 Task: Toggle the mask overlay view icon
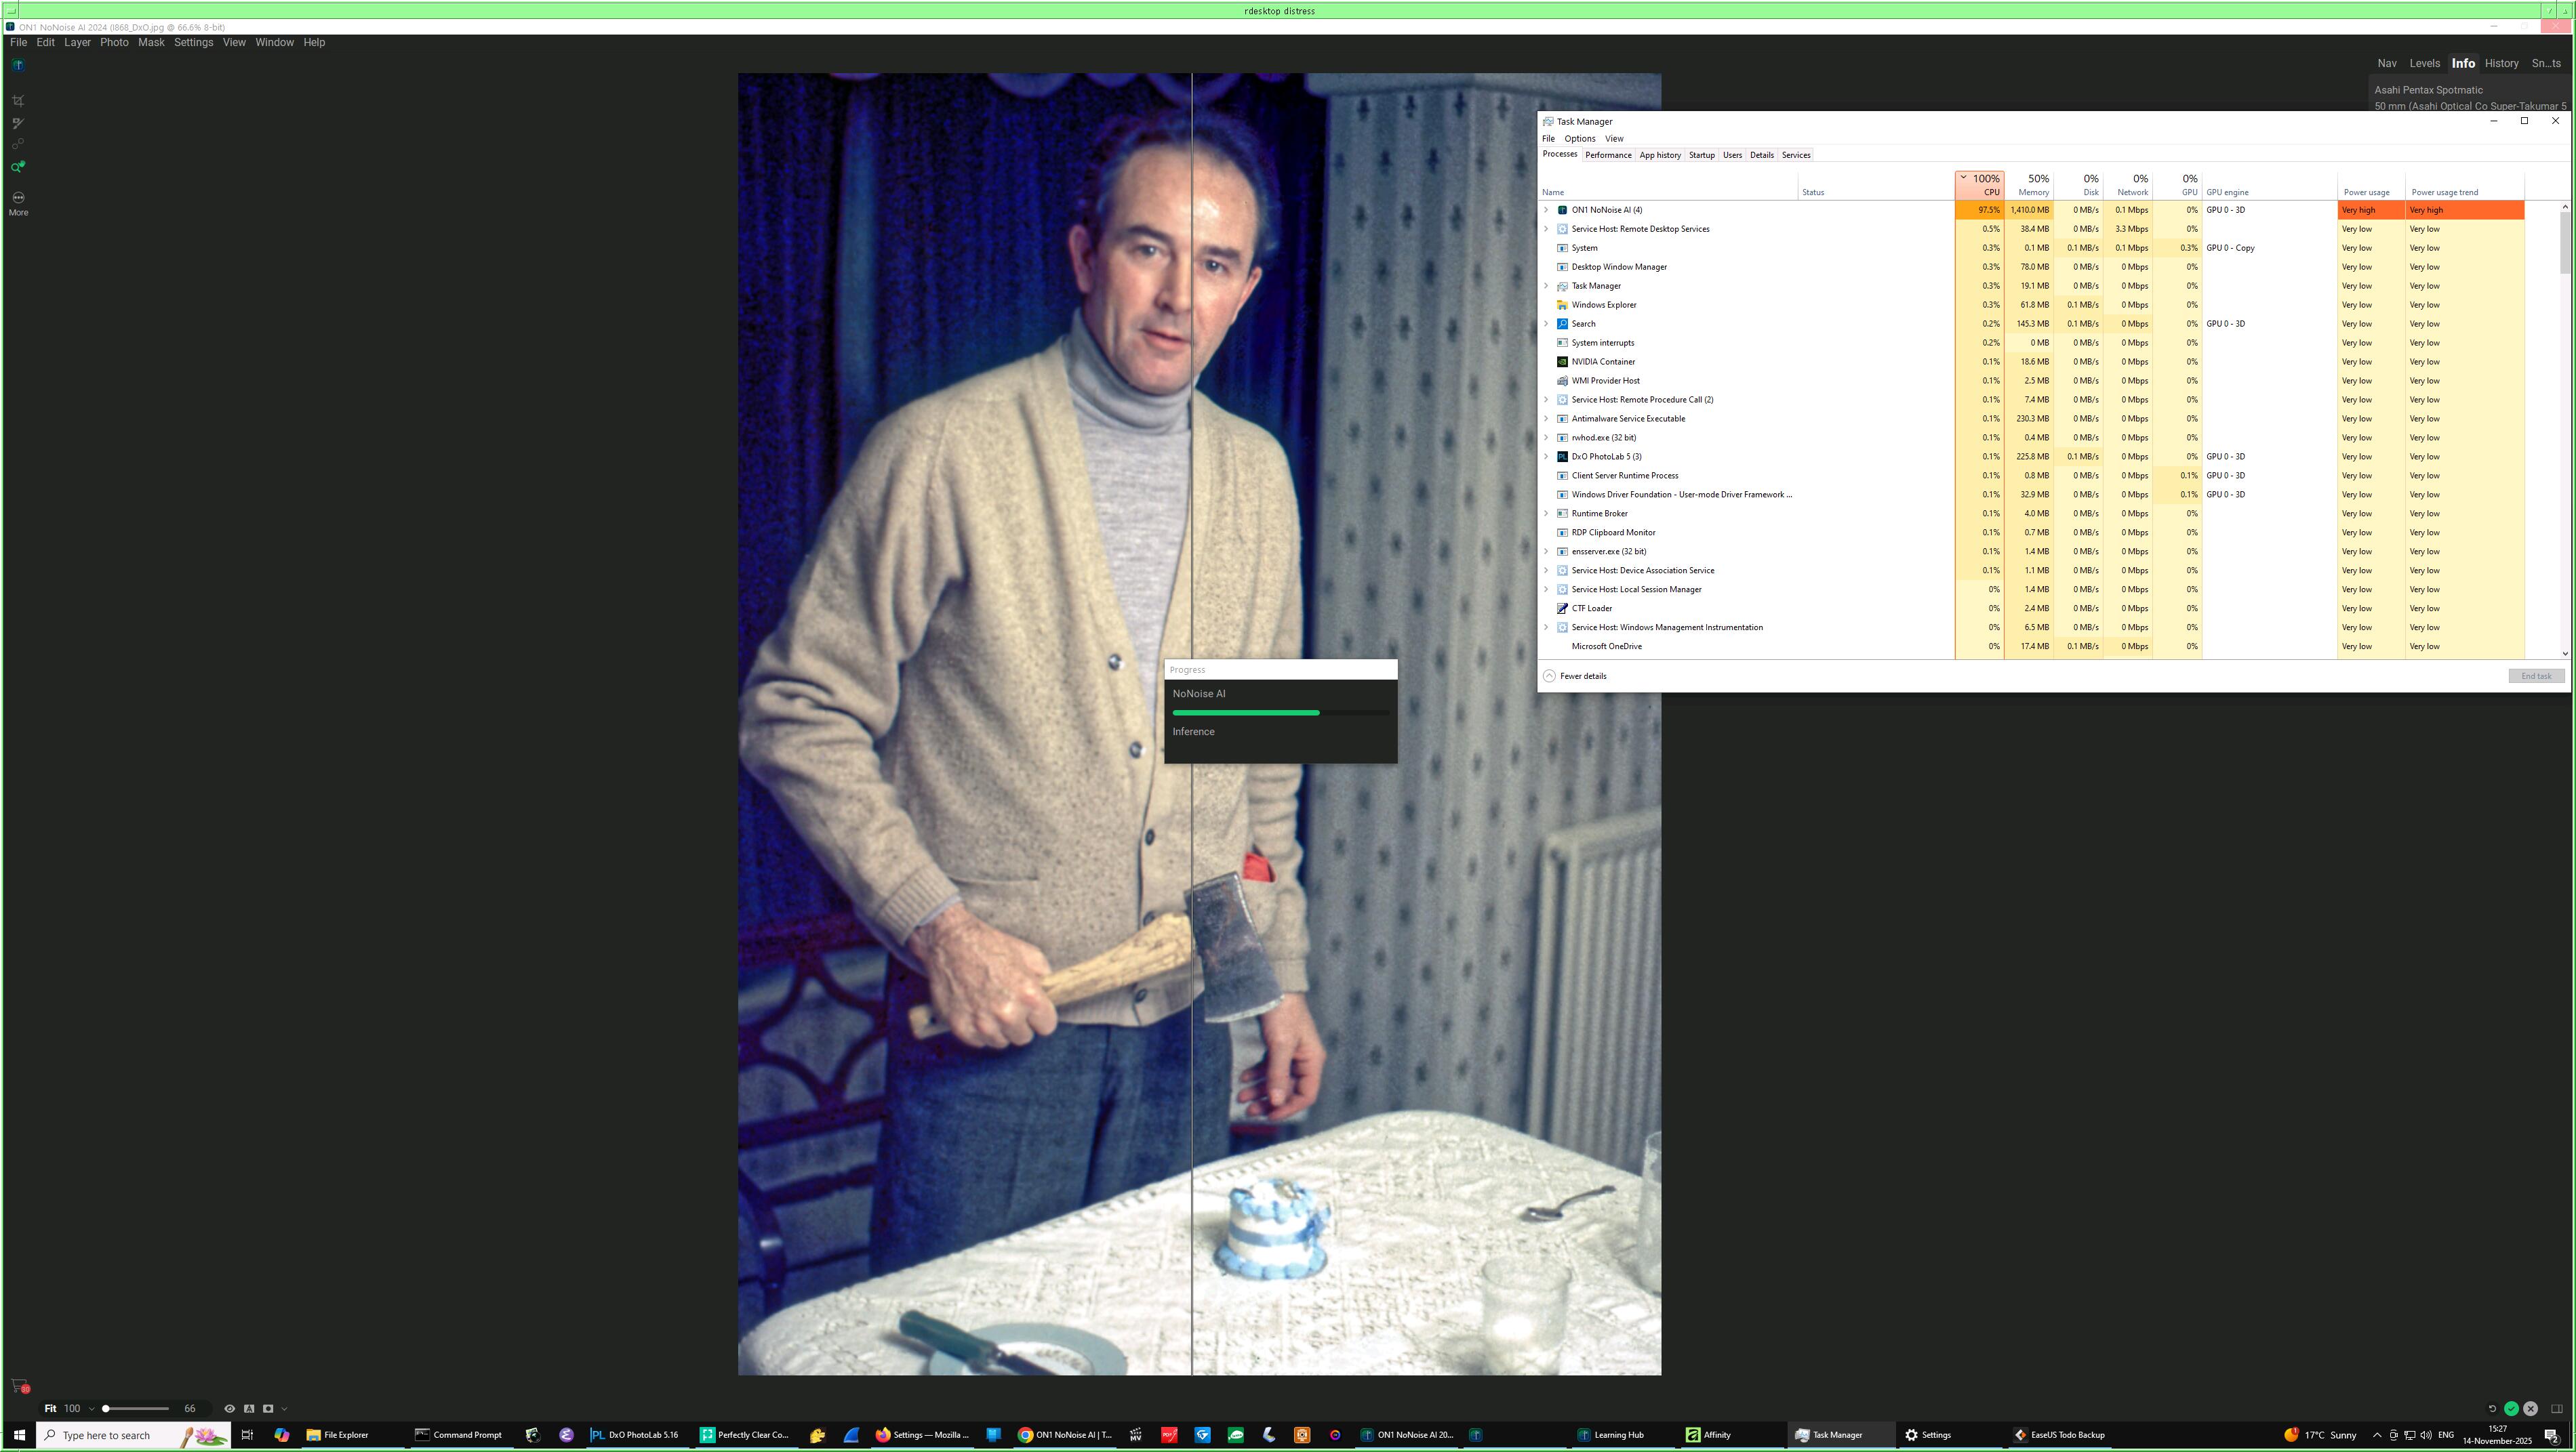click(x=268, y=1409)
